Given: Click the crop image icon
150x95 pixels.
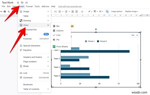Looking at the screenshot, I should click(107, 11).
